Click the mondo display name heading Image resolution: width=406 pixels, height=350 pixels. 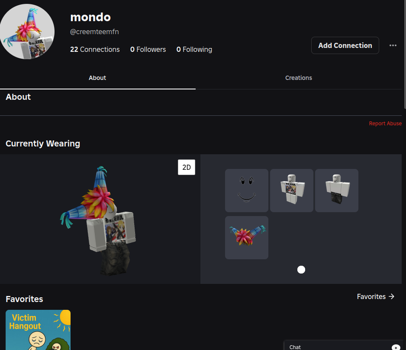click(x=90, y=17)
